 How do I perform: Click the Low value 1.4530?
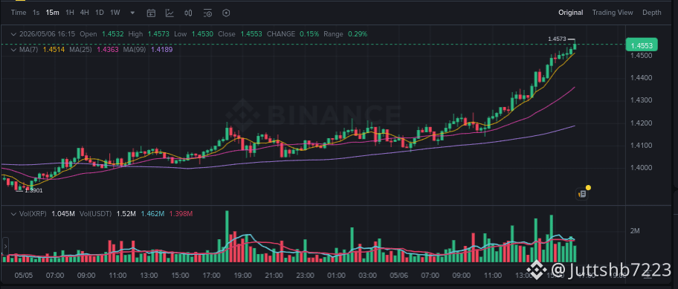tap(202, 33)
